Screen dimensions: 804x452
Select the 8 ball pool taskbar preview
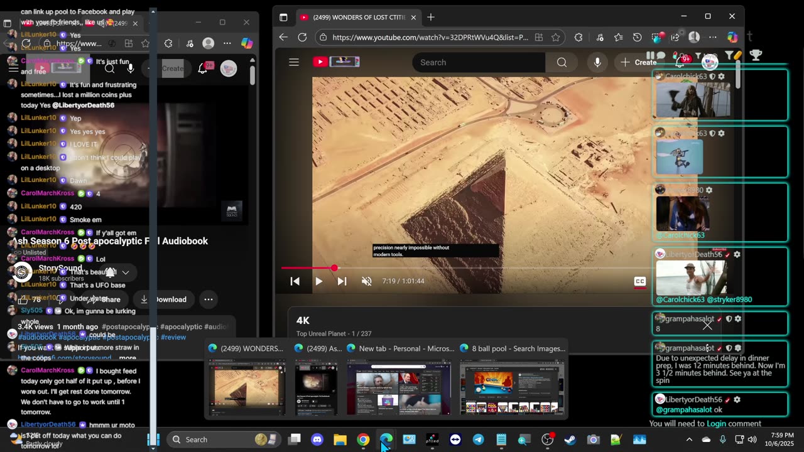(x=512, y=387)
